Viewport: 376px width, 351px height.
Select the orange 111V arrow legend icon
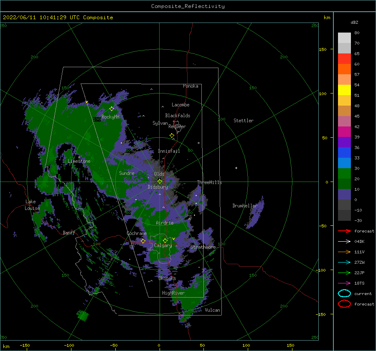[x=344, y=252]
